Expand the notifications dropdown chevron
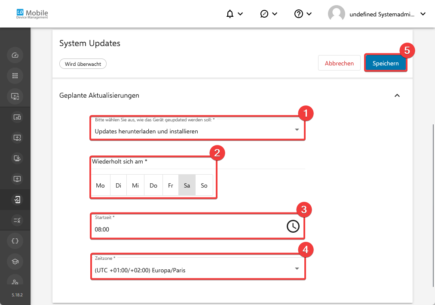Image resolution: width=435 pixels, height=305 pixels. pos(241,14)
